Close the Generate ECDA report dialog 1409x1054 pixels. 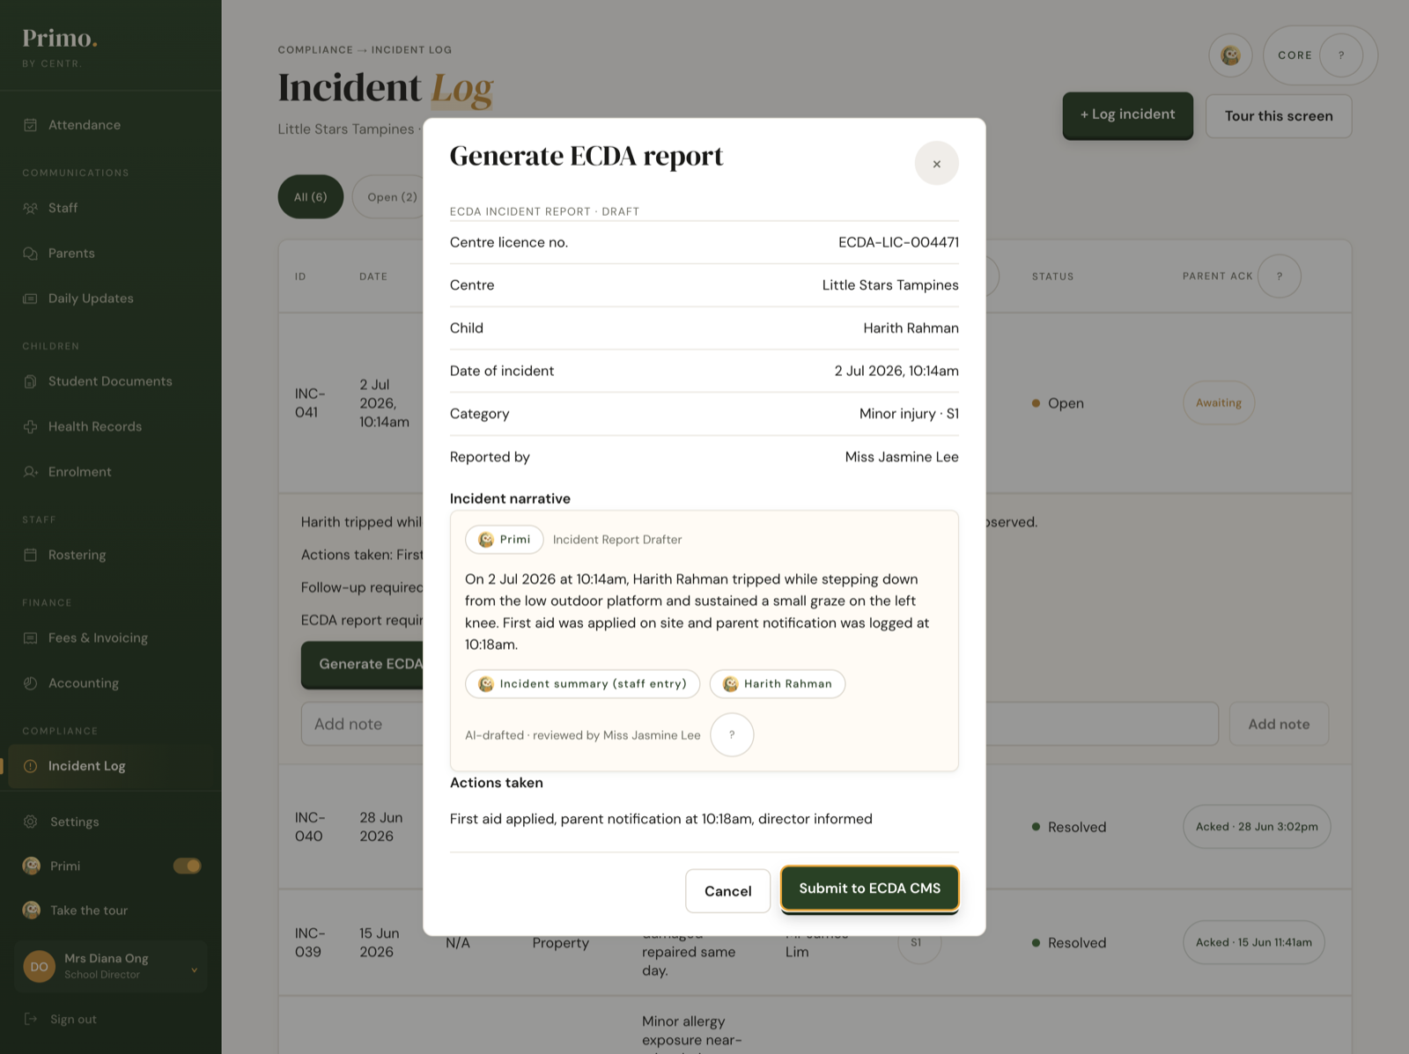(x=936, y=164)
